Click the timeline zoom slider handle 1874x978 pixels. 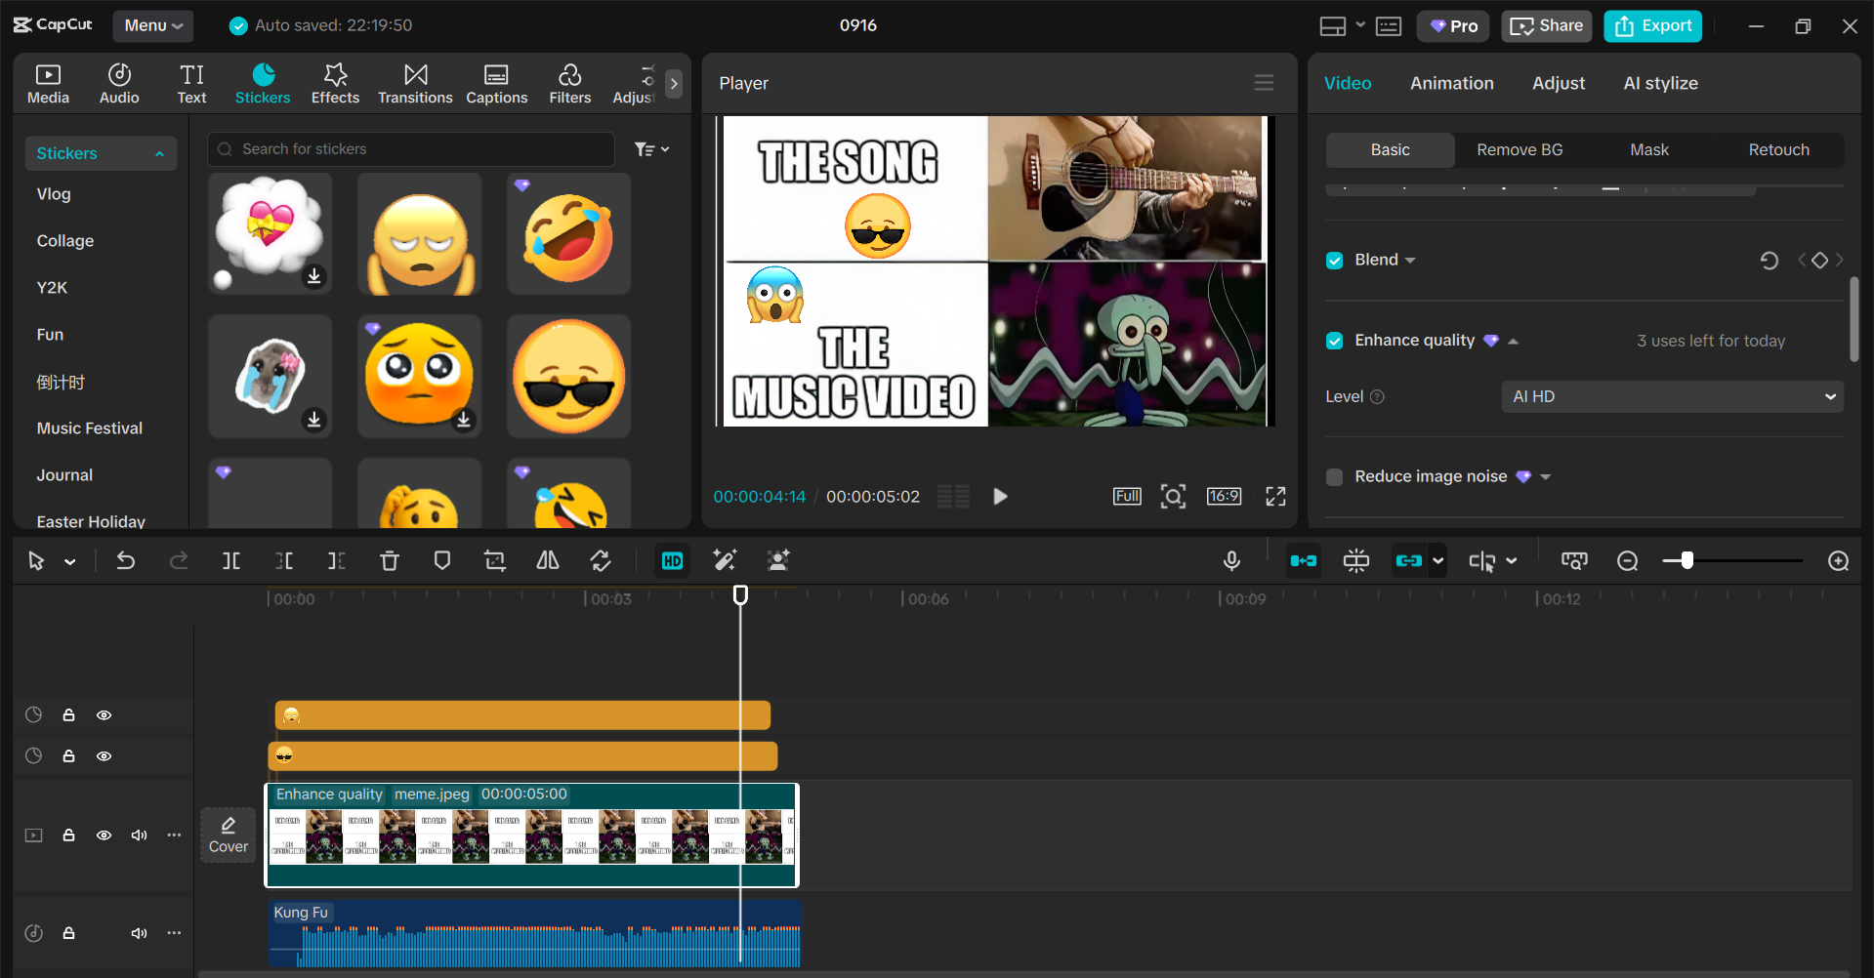point(1687,560)
